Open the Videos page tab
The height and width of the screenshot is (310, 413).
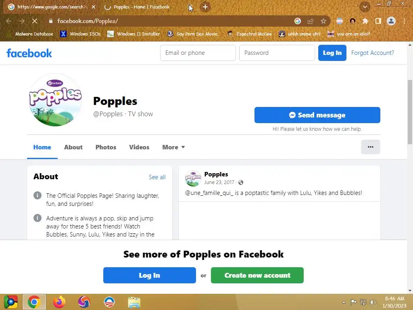coord(139,147)
